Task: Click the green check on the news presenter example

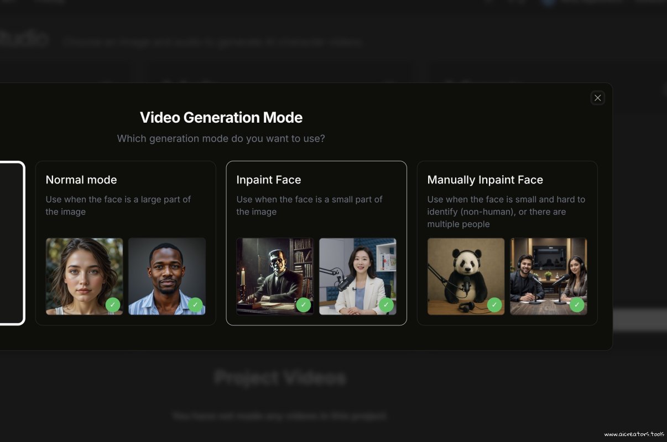Action: coord(387,304)
